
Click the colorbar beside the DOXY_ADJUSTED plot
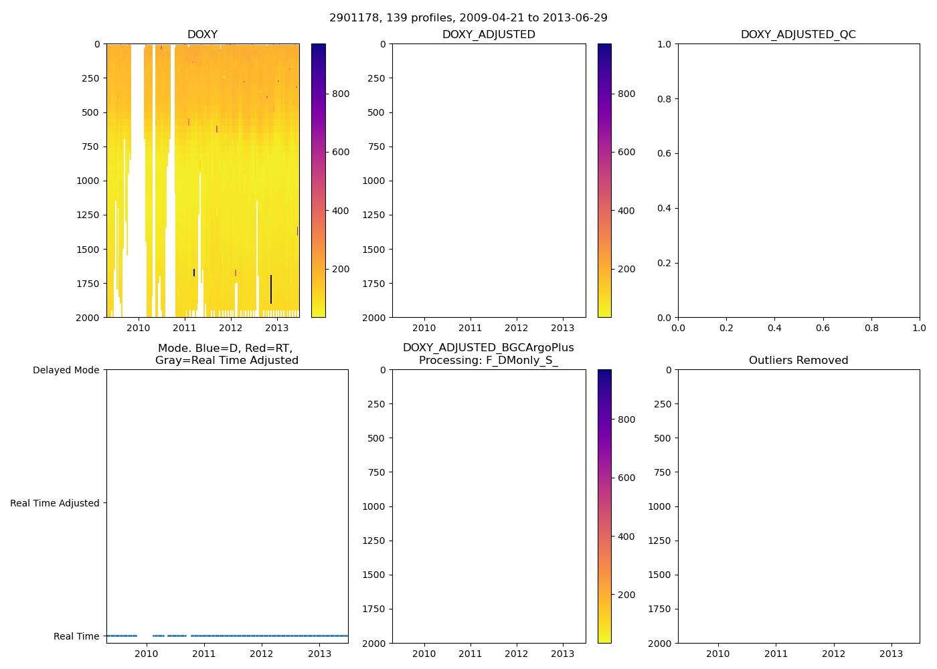coord(604,181)
